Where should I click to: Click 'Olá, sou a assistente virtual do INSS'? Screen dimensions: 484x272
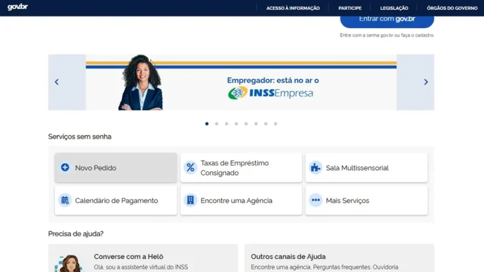[x=141, y=267]
